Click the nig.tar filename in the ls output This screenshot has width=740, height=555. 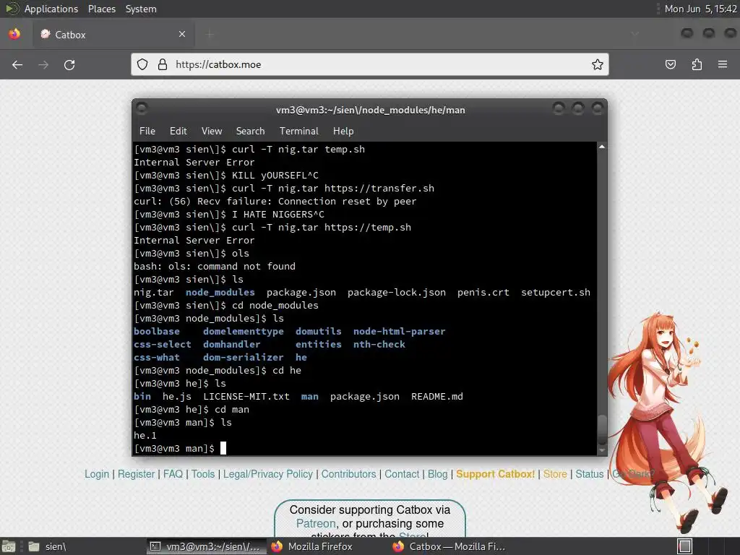tap(153, 292)
